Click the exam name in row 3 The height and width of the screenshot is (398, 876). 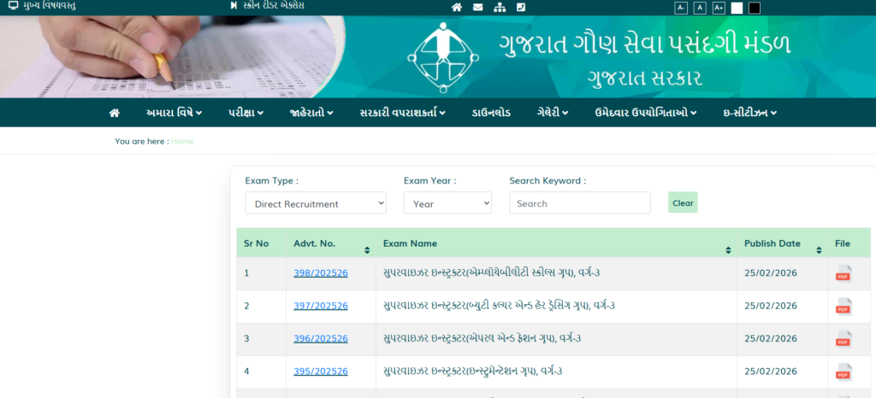[482, 339]
